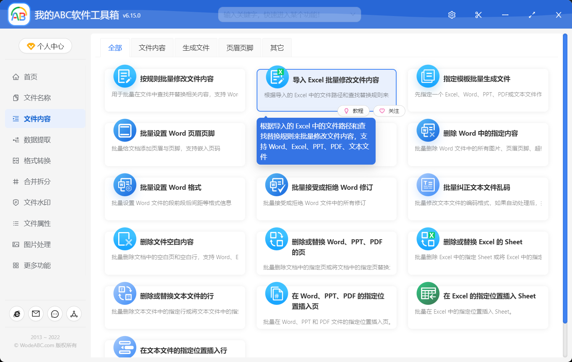Image resolution: width=572 pixels, height=362 pixels.
Task: Select 数据提取 in the sidebar
Action: (x=37, y=140)
